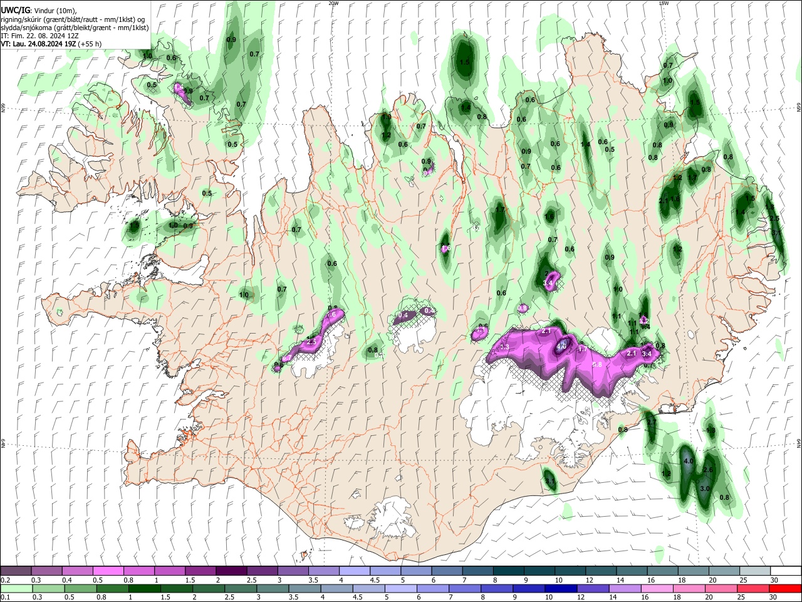The width and height of the screenshot is (802, 602).
Task: Pick the light periwinkle swatch between 4 and 4.5, top scale
Action: [x=355, y=571]
